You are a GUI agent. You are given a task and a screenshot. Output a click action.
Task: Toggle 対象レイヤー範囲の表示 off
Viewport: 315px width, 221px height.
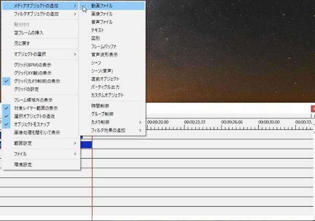36,108
